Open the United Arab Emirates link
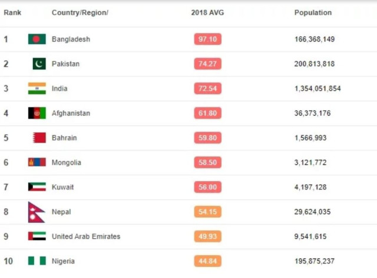 [86, 237]
